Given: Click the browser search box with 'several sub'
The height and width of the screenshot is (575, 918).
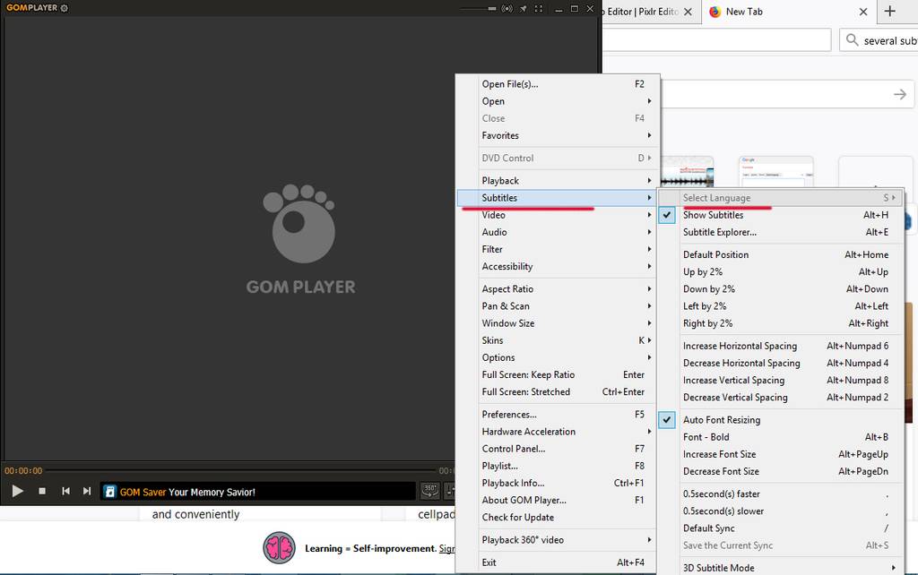Looking at the screenshot, I should tap(879, 40).
